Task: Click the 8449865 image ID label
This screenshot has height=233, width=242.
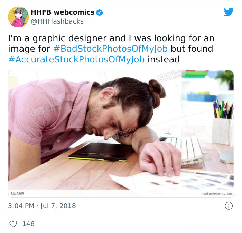Action: coord(17,194)
